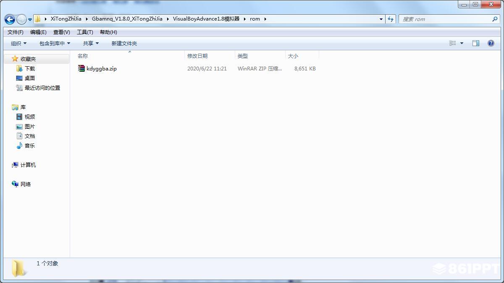
Task: Select 计算机 in the navigation pane
Action: tap(28, 165)
